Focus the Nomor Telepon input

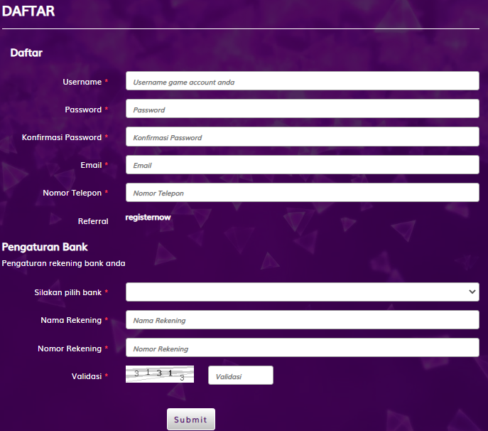(x=302, y=192)
